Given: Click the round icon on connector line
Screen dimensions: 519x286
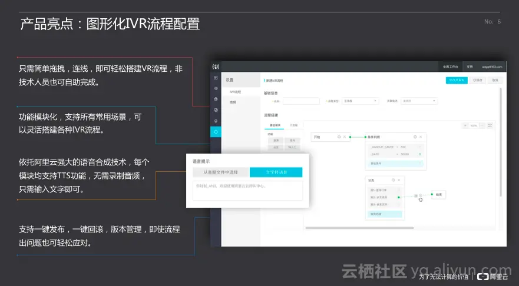Looking at the screenshot, I should [421, 196].
